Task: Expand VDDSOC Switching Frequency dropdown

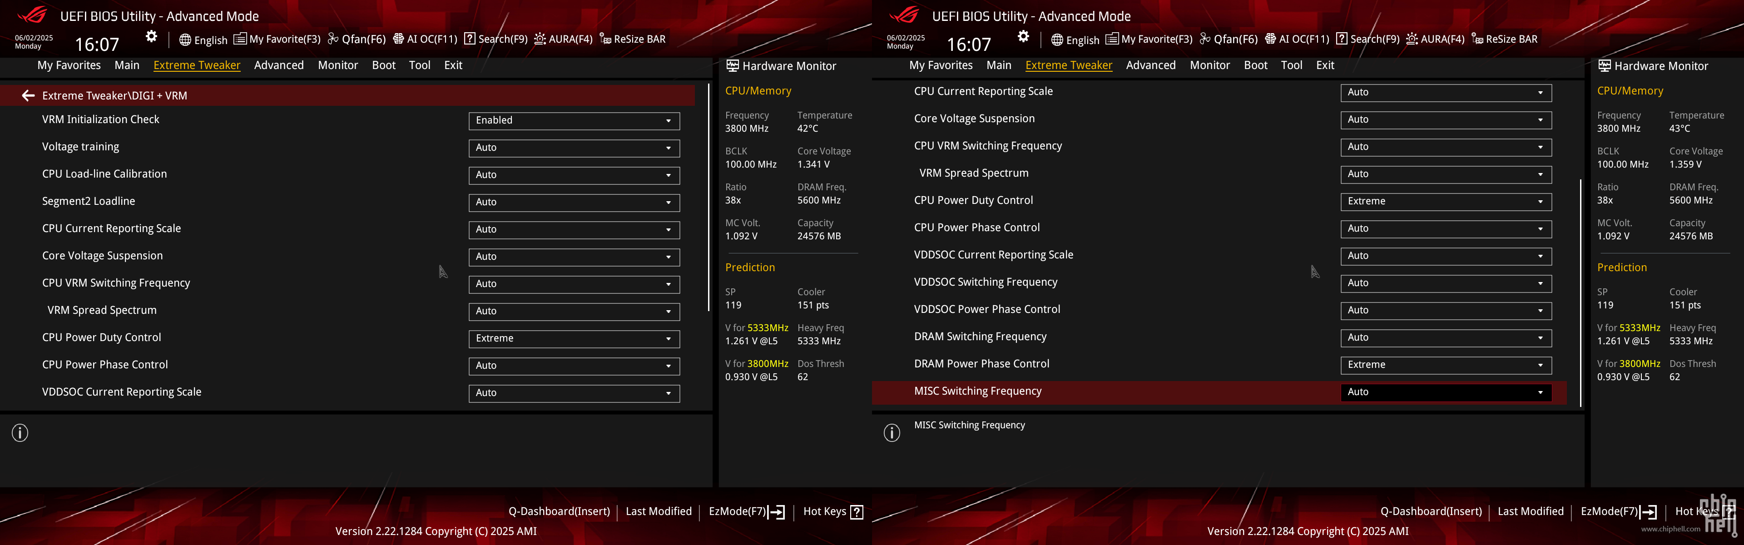Action: click(1446, 283)
